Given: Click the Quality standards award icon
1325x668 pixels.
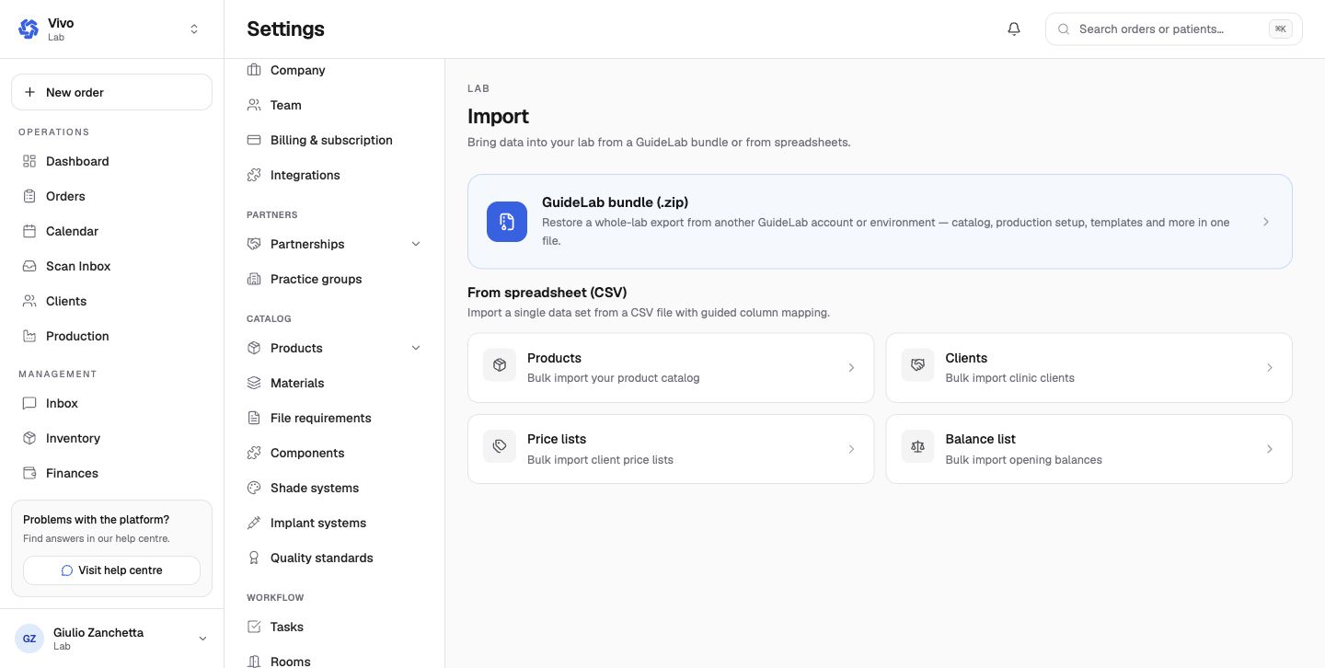Looking at the screenshot, I should tap(254, 558).
